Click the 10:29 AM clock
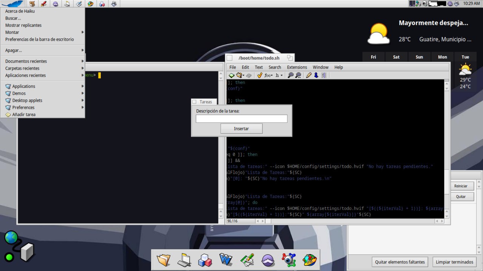The image size is (483, 271). click(x=471, y=3)
